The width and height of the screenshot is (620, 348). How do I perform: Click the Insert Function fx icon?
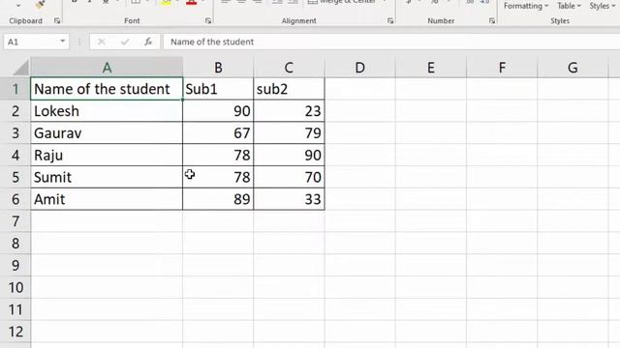tap(148, 42)
